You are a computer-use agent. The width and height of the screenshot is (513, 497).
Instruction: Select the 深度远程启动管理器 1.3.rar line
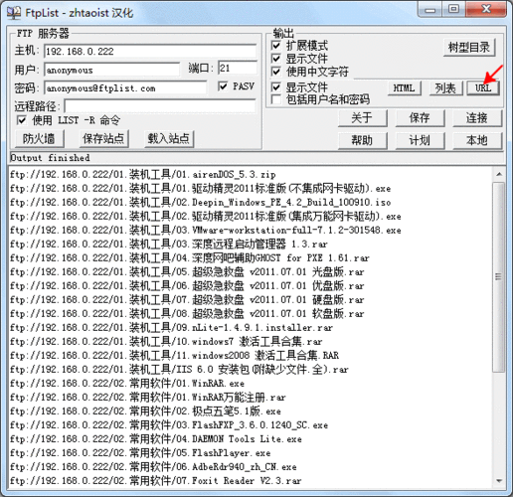click(169, 244)
